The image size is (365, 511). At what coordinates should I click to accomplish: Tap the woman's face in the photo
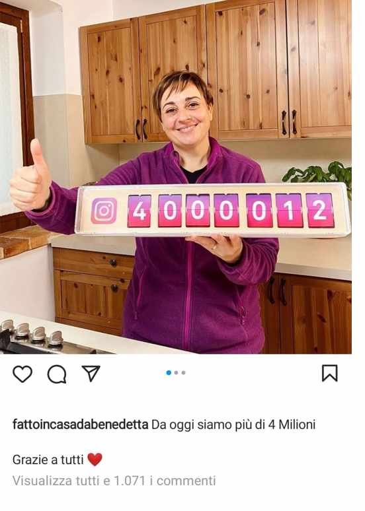click(184, 109)
